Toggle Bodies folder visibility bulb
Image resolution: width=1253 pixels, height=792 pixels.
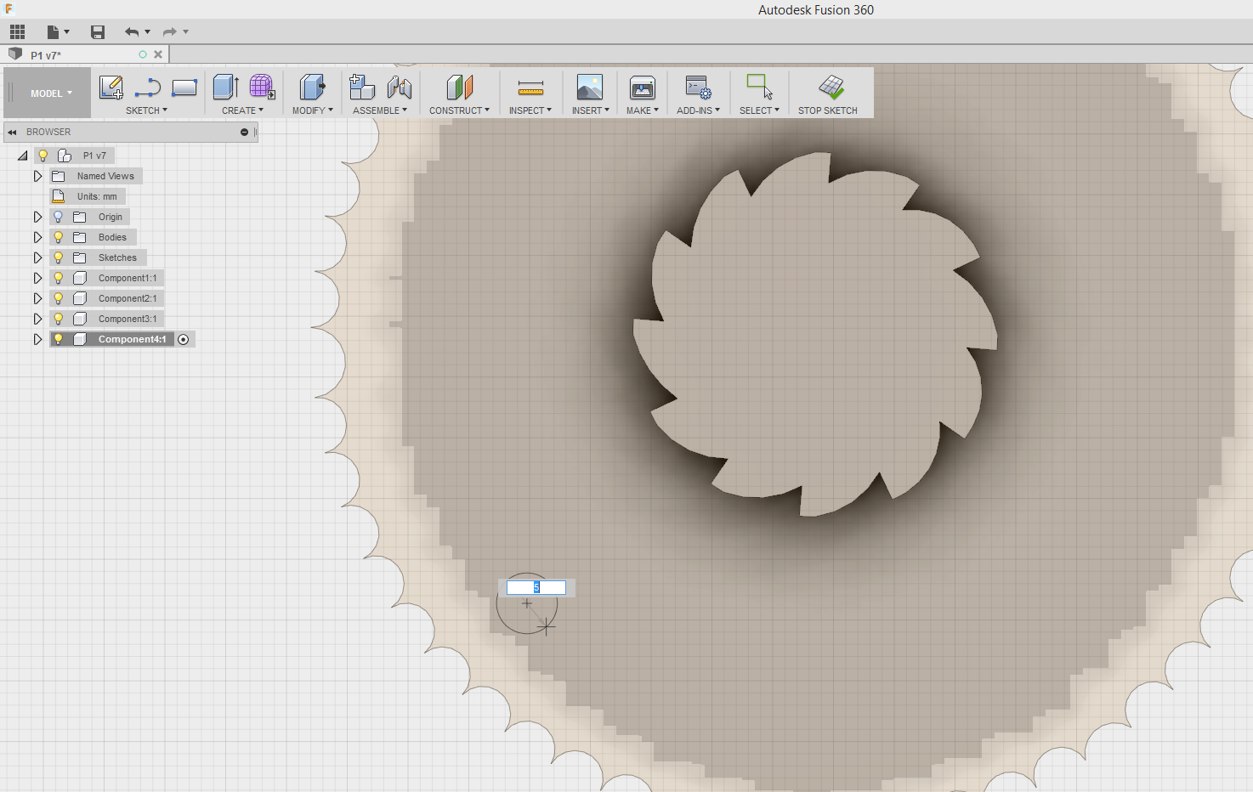tap(59, 237)
